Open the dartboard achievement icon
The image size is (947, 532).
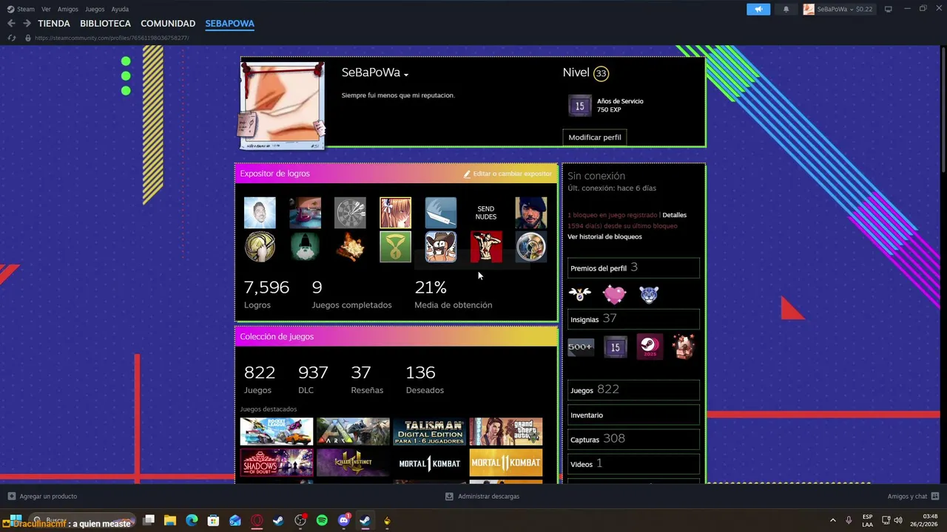(350, 213)
